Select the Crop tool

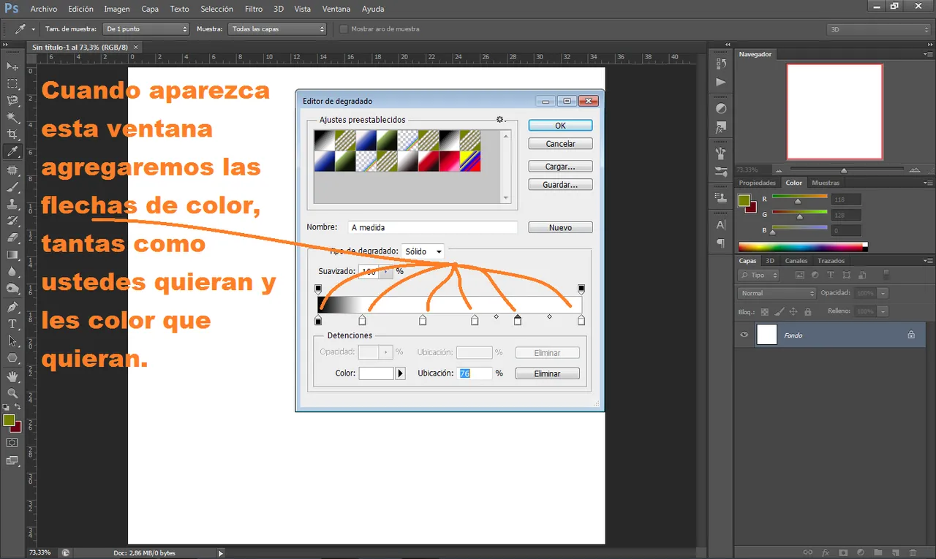(12, 135)
